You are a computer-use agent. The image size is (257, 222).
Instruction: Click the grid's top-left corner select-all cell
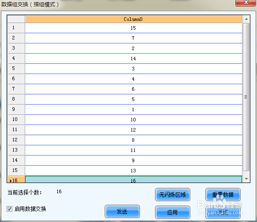pos(16,19)
